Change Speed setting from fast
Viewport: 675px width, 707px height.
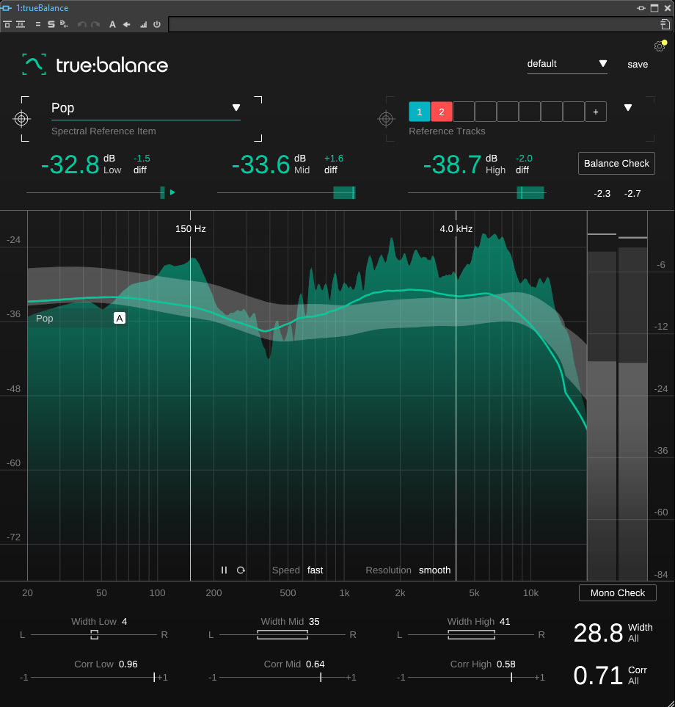(315, 570)
